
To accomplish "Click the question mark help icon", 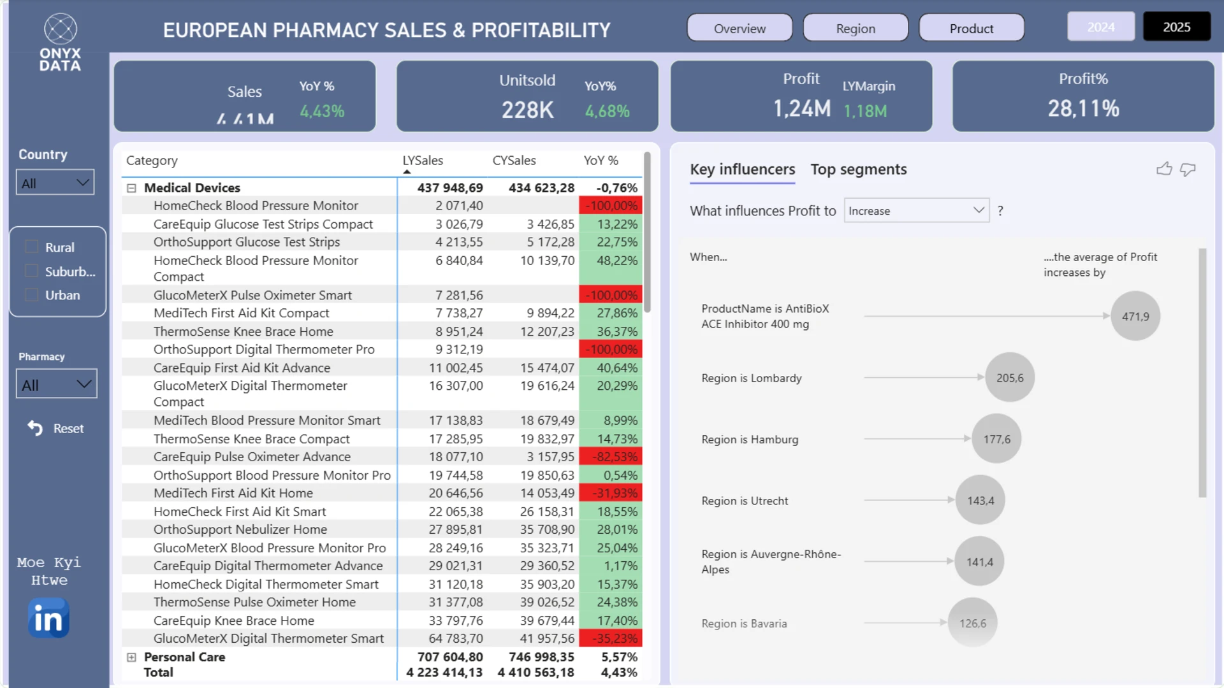I will 1000,211.
